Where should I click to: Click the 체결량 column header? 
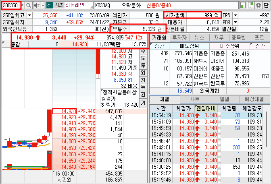[x=229, y=108]
